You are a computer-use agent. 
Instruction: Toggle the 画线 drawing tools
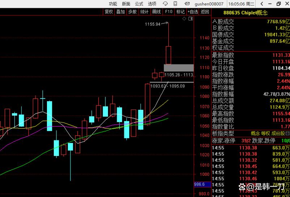156,12
